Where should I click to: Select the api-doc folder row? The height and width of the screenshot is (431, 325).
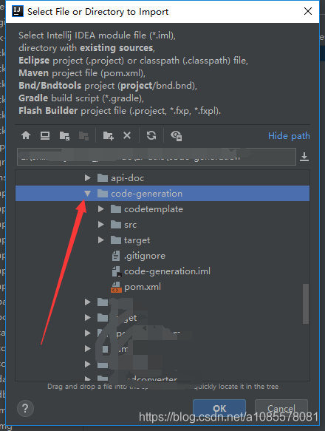click(162, 178)
